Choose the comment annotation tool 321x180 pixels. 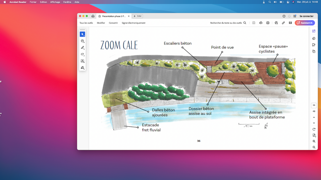[x=82, y=41]
